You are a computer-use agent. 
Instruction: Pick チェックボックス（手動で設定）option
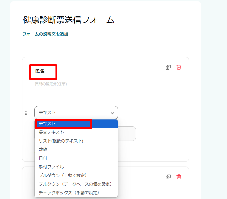(x=76, y=193)
